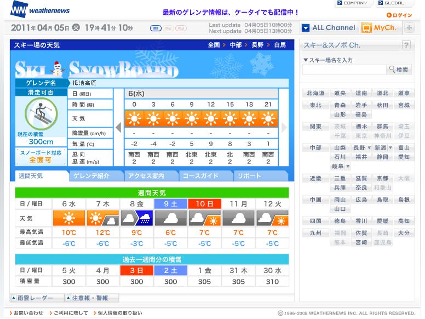The height and width of the screenshot is (319, 425).
Task: Click the 白馬 breadcrumb link
Action: point(280,45)
